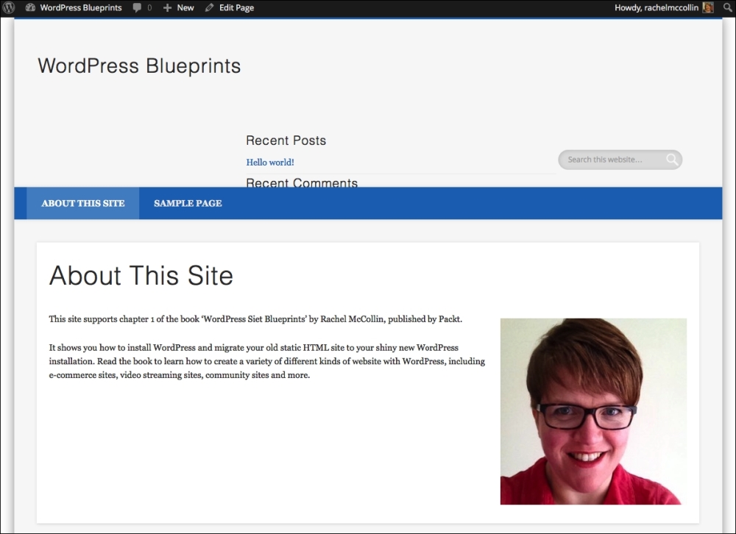The image size is (736, 534).
Task: Click the pencil icon for Edit Page
Action: (209, 7)
